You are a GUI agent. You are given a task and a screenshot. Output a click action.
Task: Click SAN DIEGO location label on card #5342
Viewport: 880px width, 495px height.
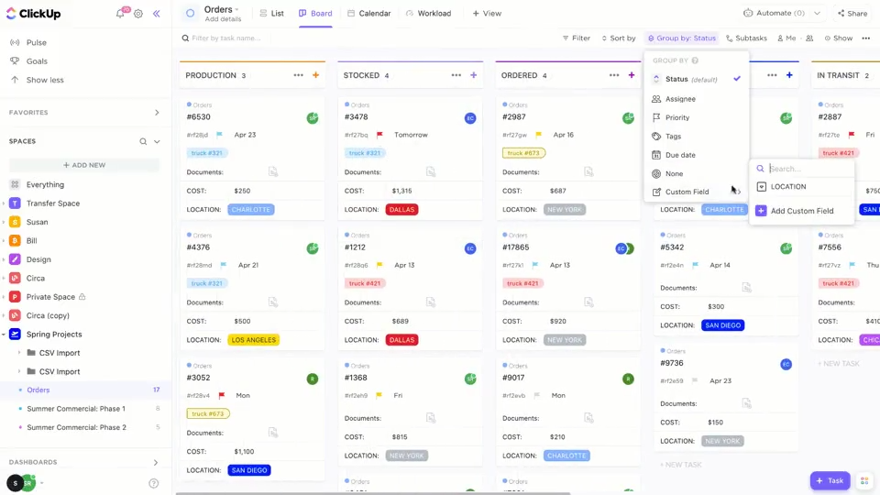pyautogui.click(x=723, y=325)
